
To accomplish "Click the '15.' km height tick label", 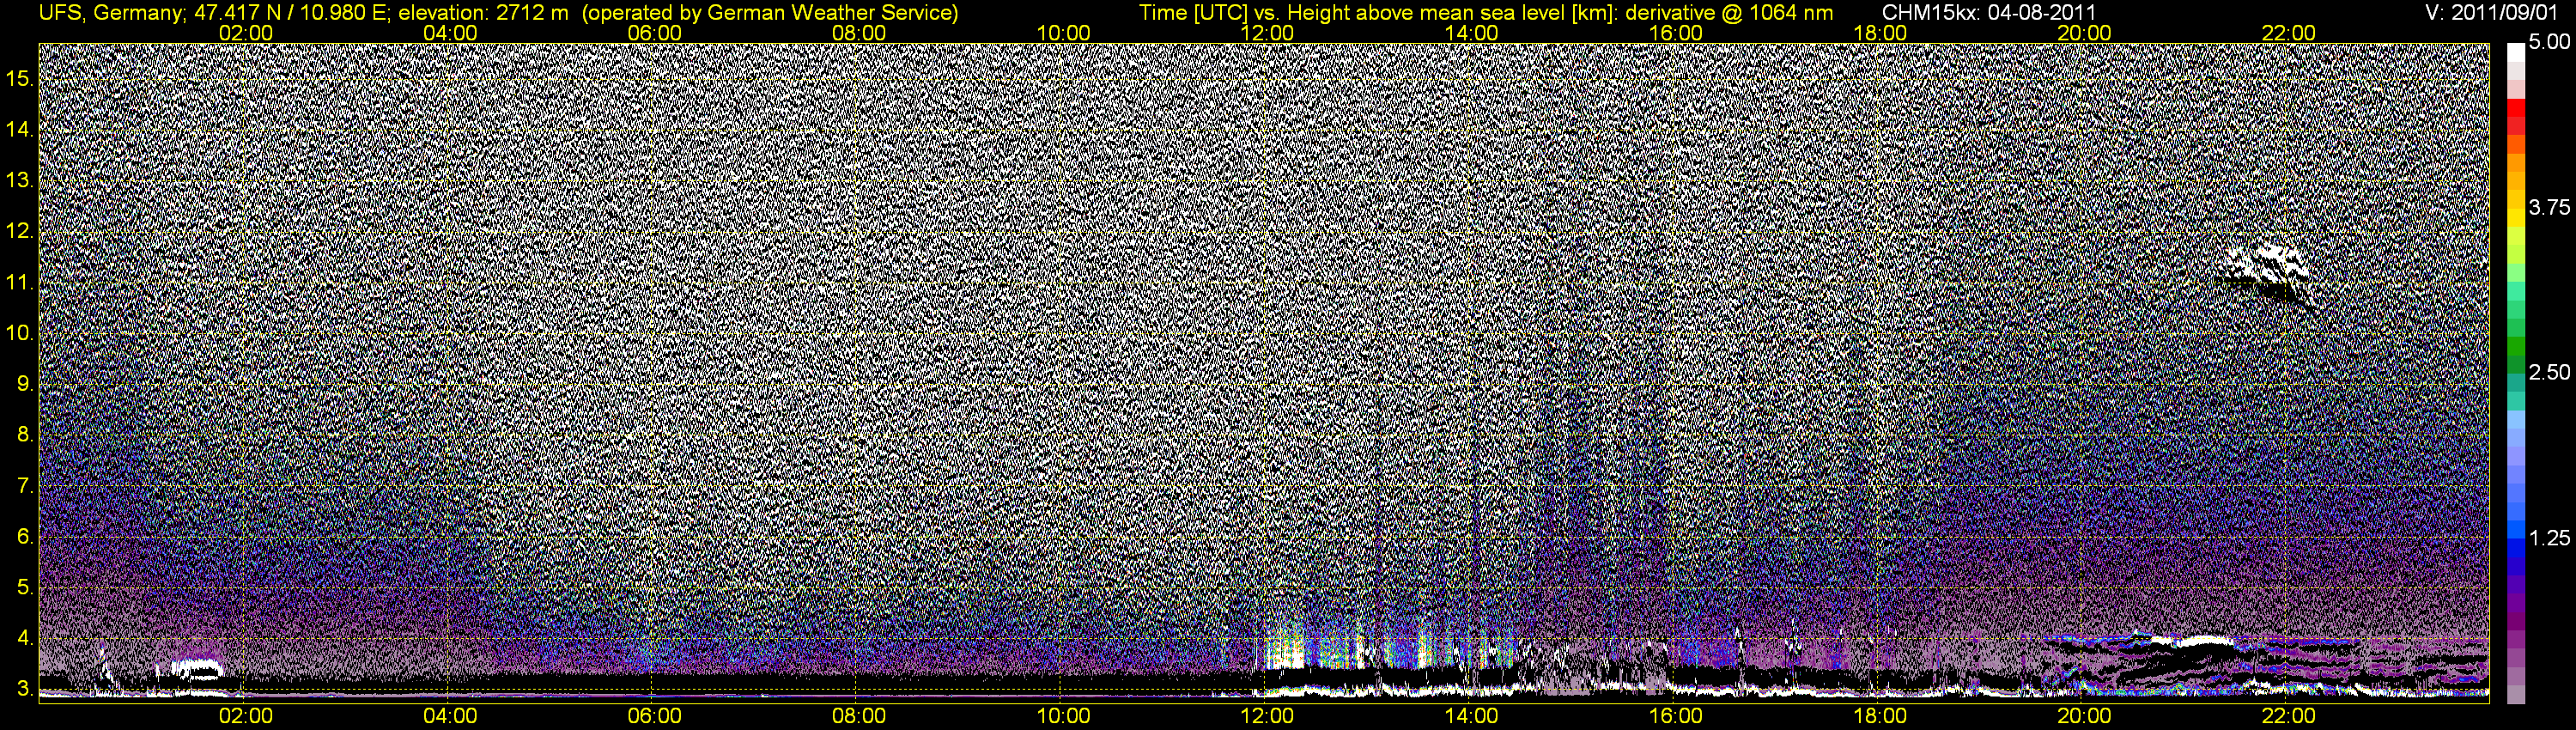I will tap(20, 78).
